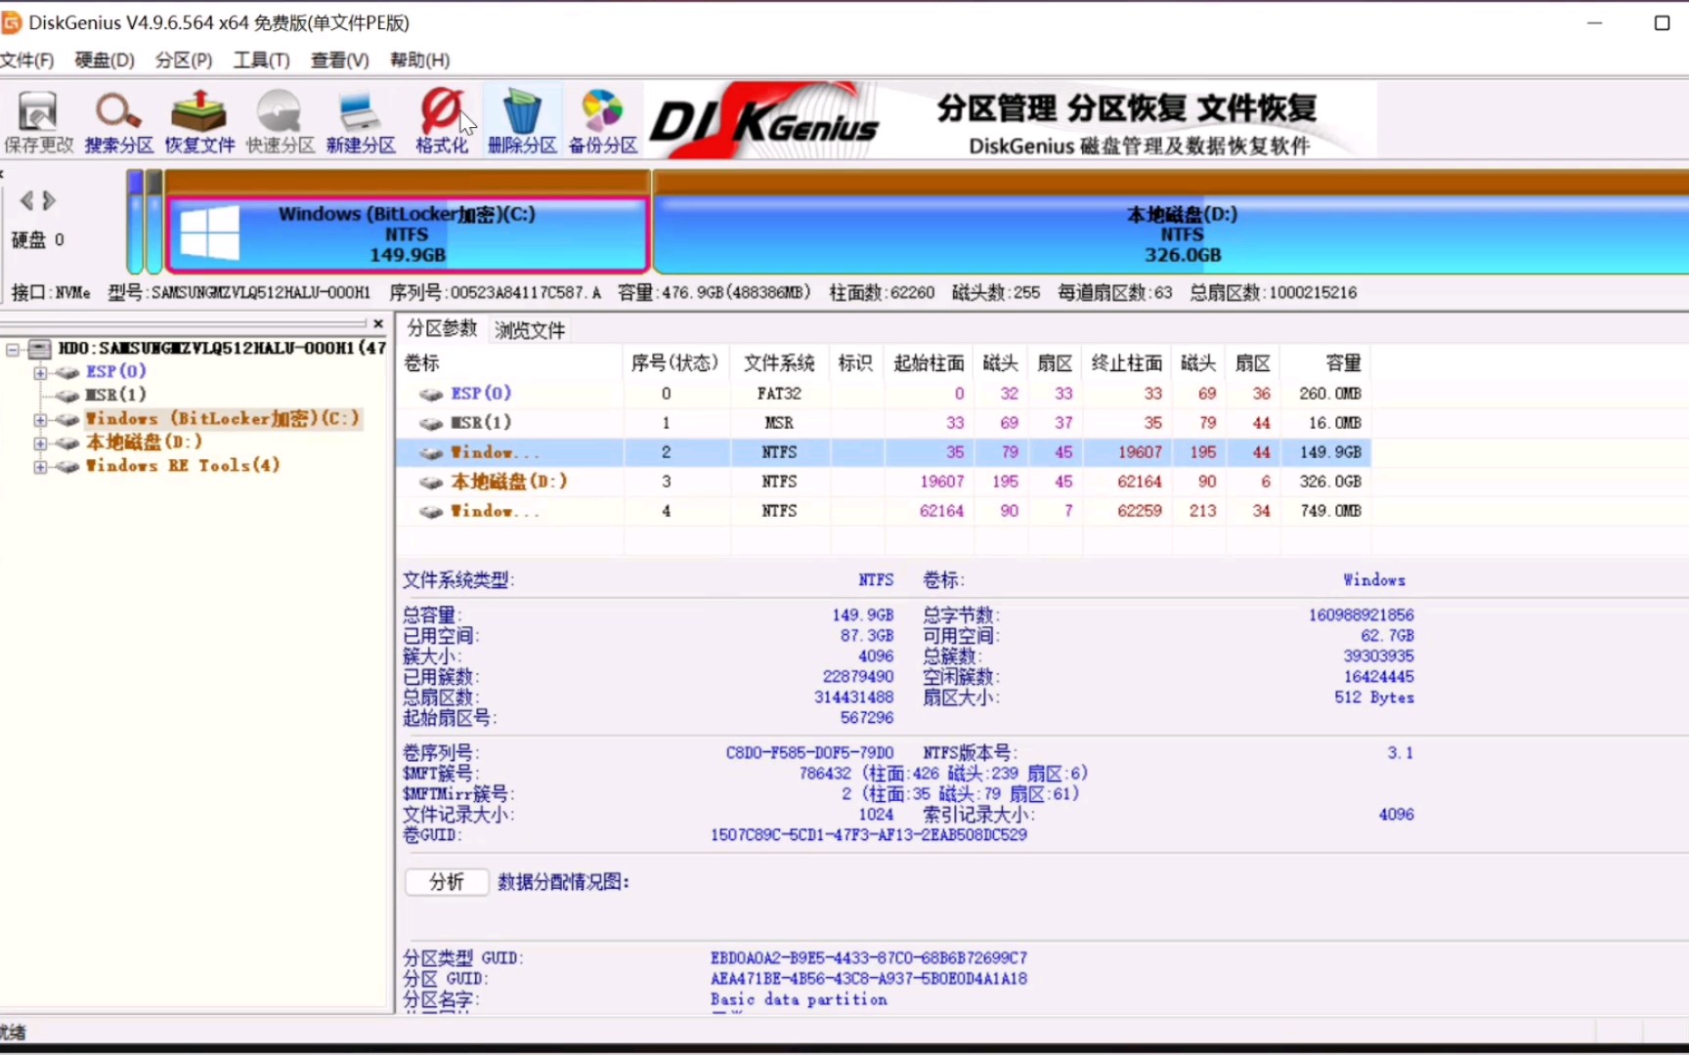Click the 分析 button
The width and height of the screenshot is (1689, 1055).
tap(447, 882)
